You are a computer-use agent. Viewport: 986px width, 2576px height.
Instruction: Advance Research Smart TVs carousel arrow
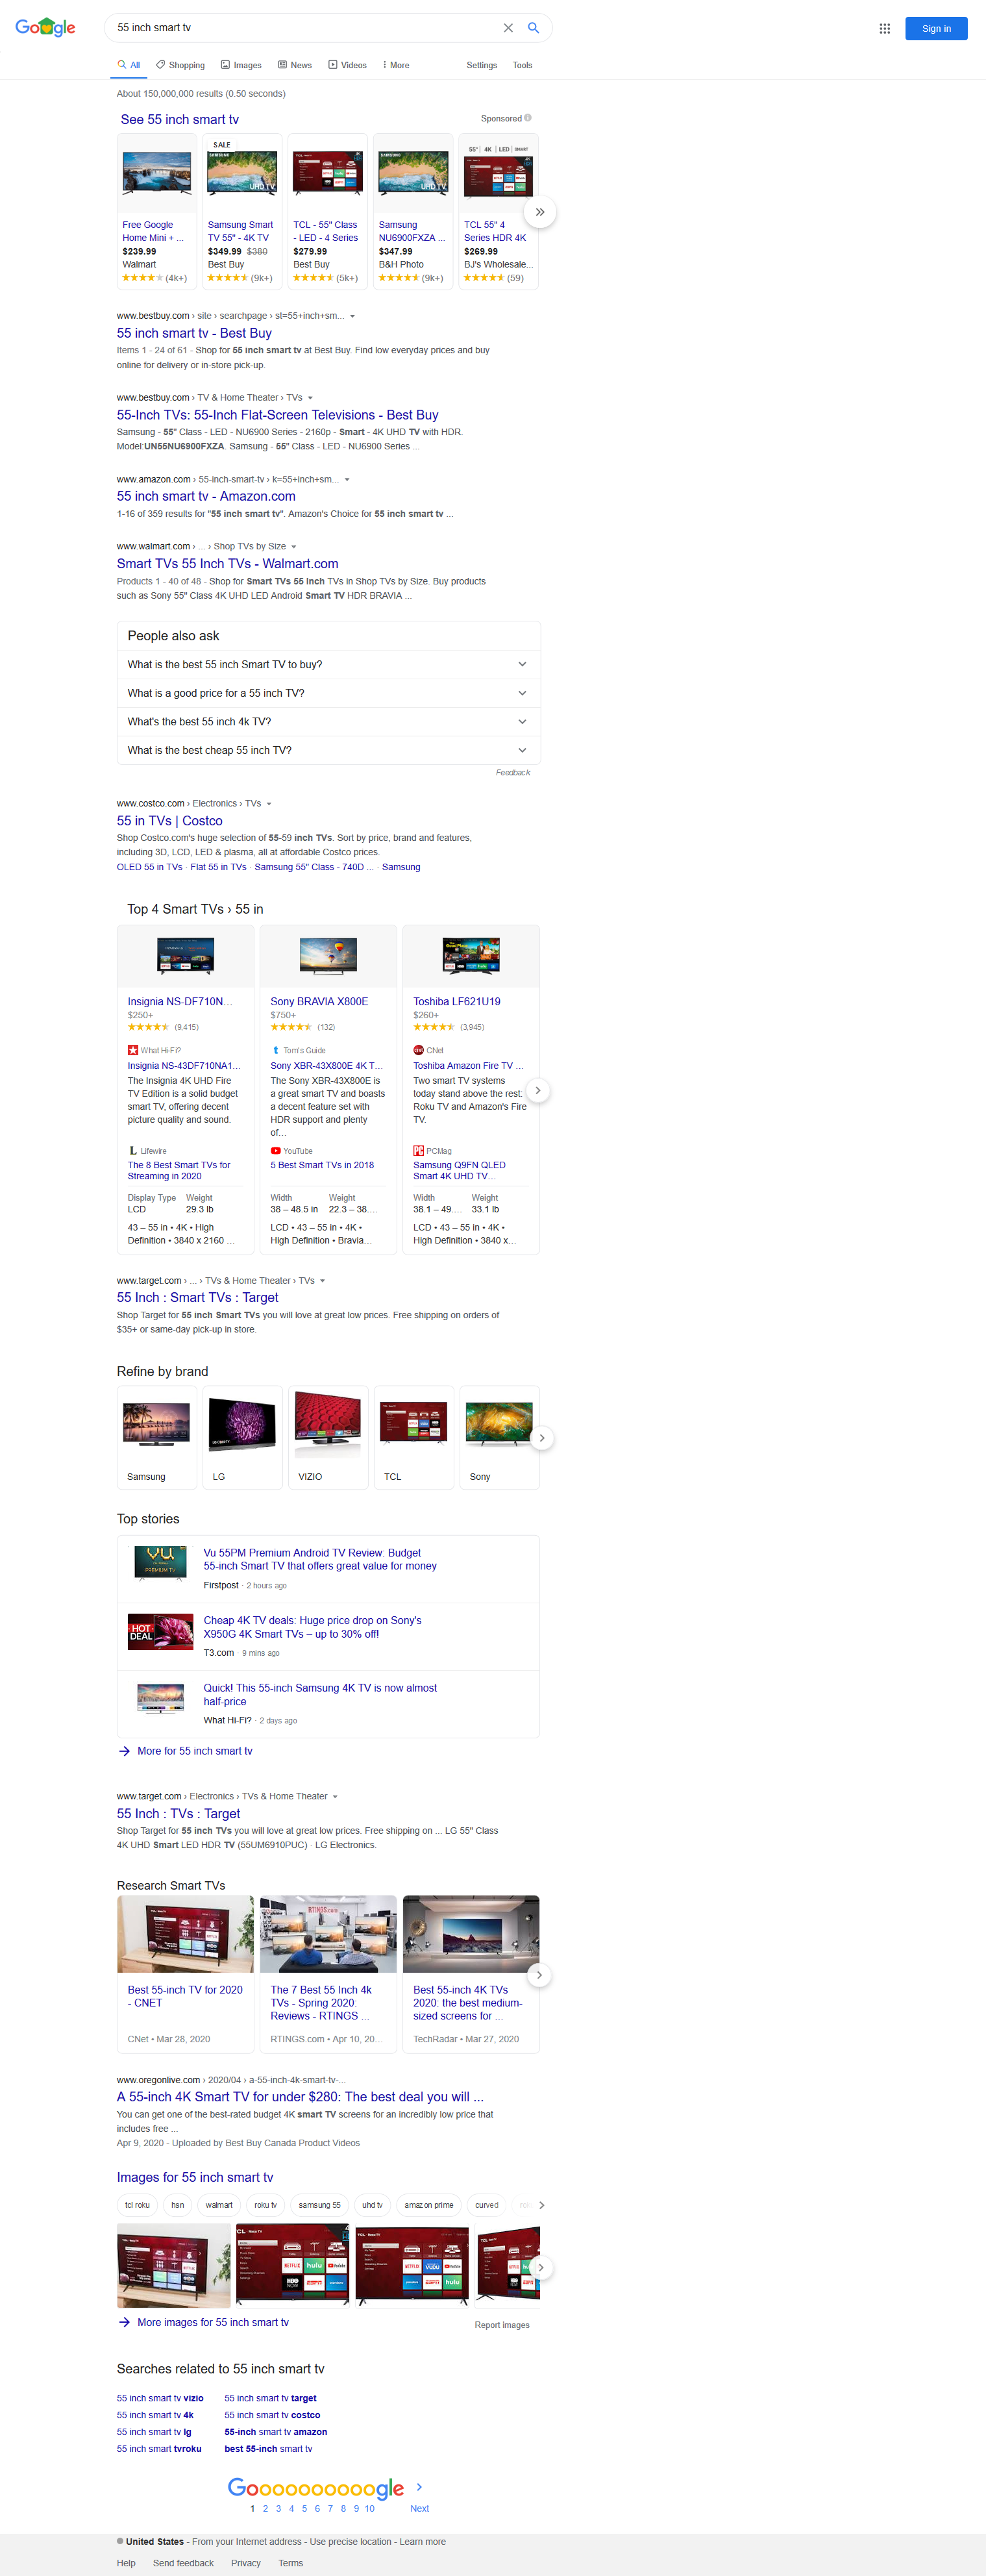(539, 1975)
